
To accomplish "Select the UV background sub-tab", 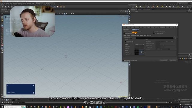I will pyautogui.click(x=150, y=35).
